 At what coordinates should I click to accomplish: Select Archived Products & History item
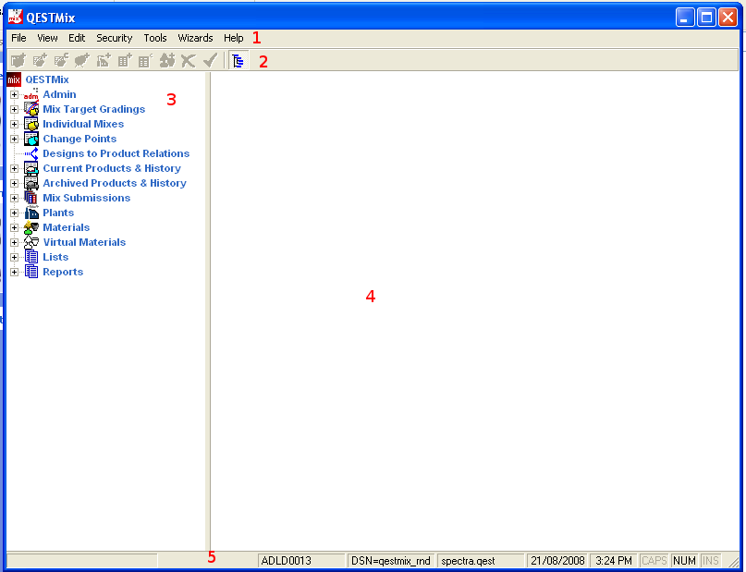coord(114,183)
